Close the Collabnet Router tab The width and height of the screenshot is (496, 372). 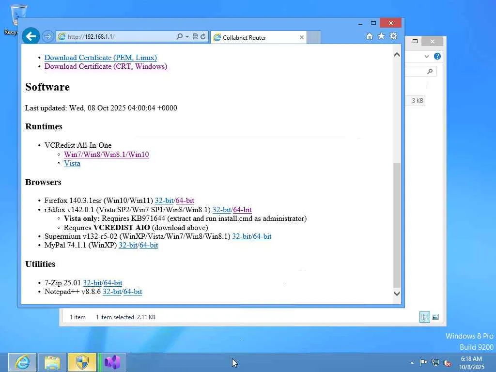pyautogui.click(x=301, y=37)
